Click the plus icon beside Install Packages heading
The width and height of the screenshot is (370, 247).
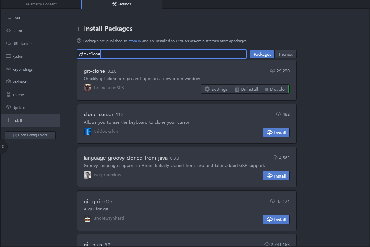coord(79,29)
